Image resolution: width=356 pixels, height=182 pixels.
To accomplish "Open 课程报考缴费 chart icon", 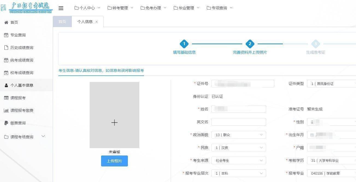I will (6, 110).
